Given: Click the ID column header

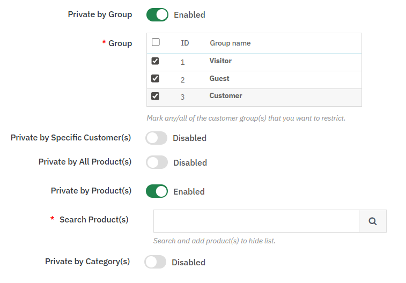Looking at the screenshot, I should (185, 43).
